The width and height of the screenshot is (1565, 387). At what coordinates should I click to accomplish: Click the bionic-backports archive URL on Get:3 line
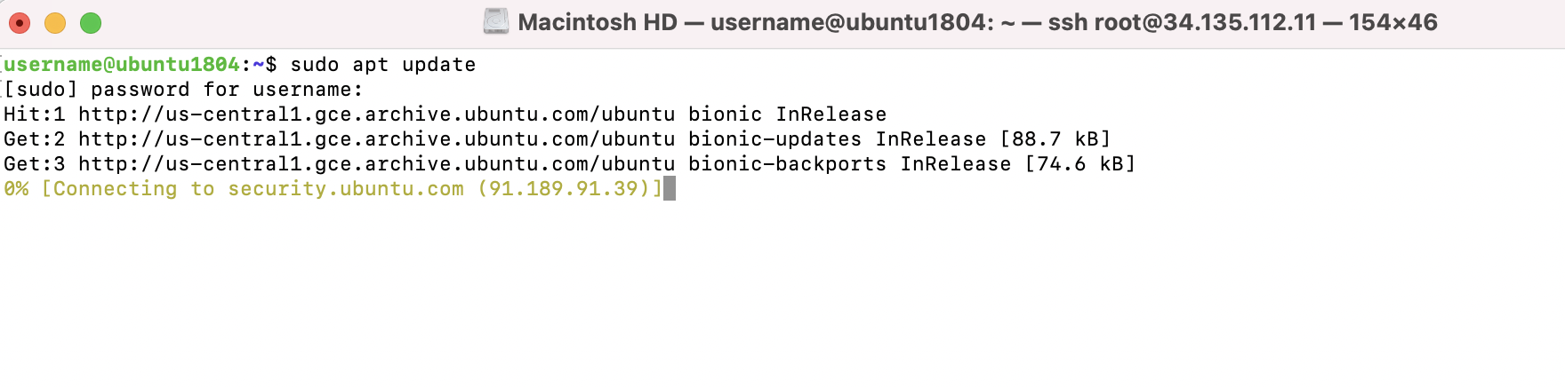pyautogui.click(x=377, y=164)
